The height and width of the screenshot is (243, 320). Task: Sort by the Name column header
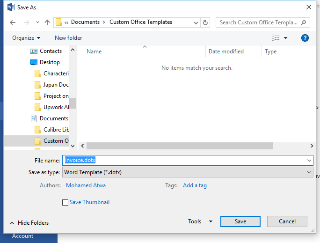(94, 52)
